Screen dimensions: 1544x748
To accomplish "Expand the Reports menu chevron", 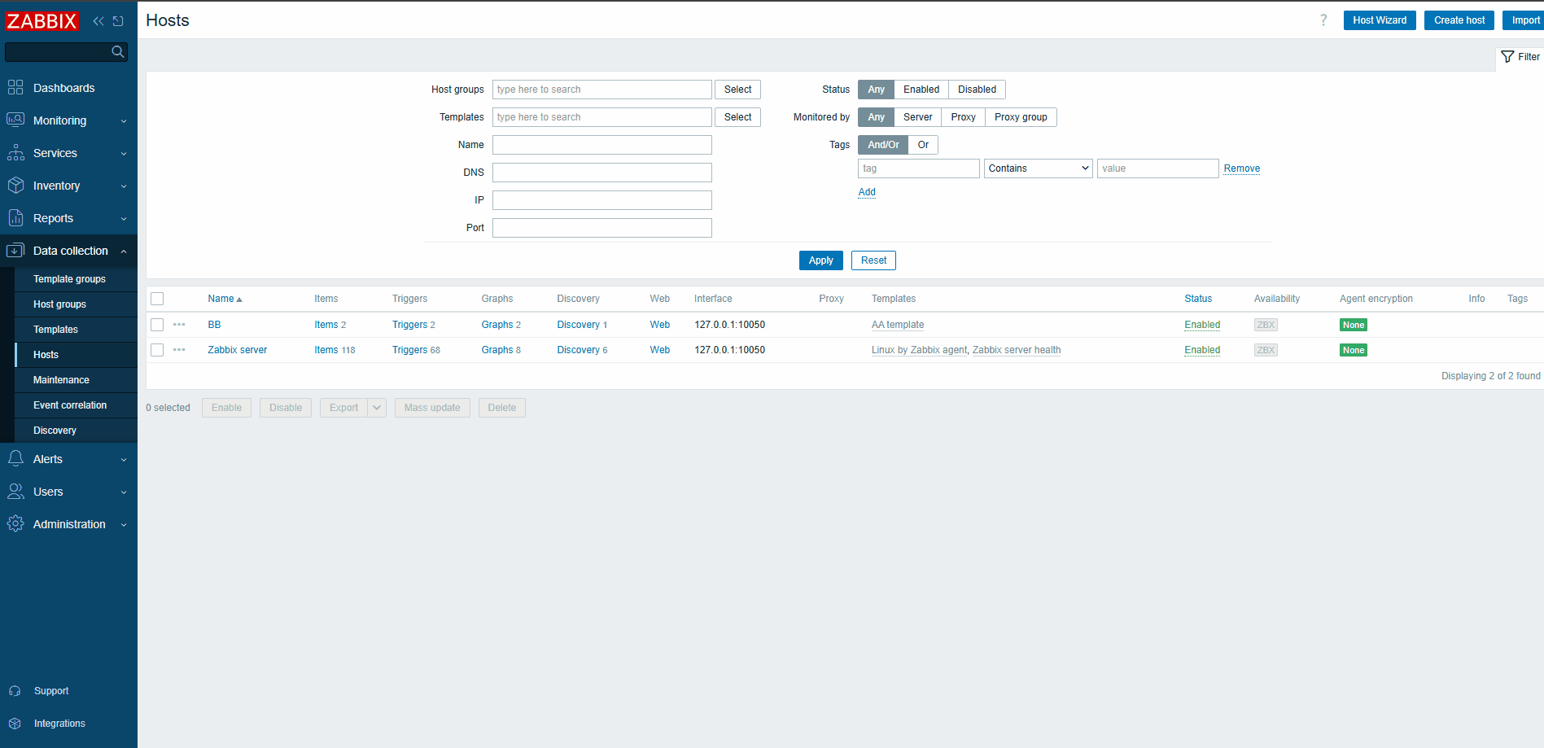I will tap(124, 219).
